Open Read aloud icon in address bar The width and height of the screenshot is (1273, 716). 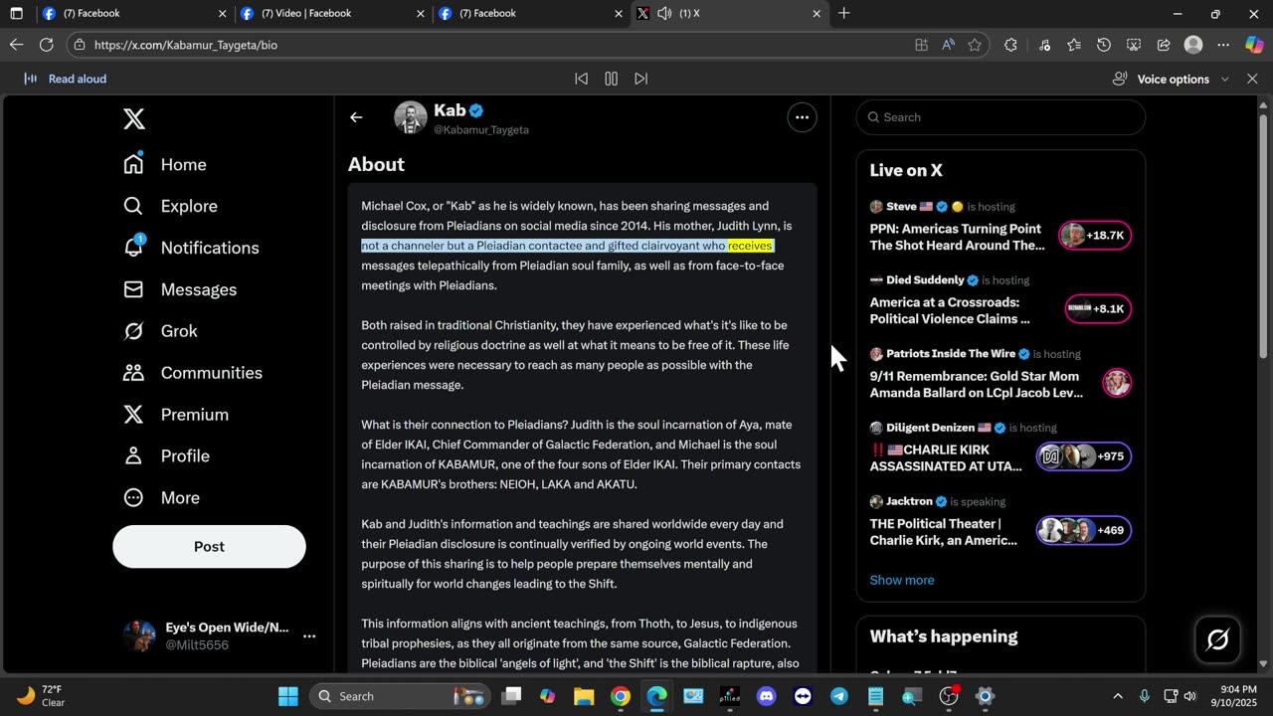[948, 45]
